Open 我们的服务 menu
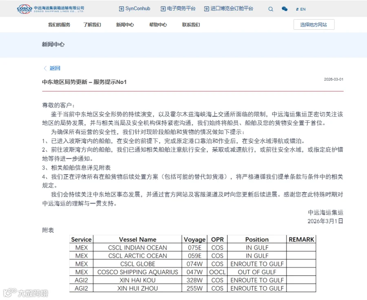Image resolution: width=367 pixels, height=300 pixels. click(x=59, y=24)
